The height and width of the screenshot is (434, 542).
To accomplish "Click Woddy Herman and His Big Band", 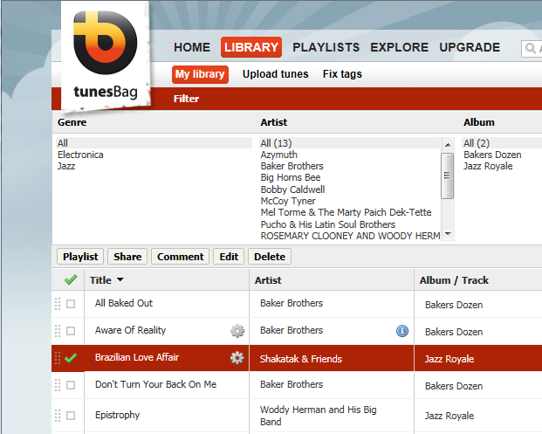I will click(x=318, y=416).
